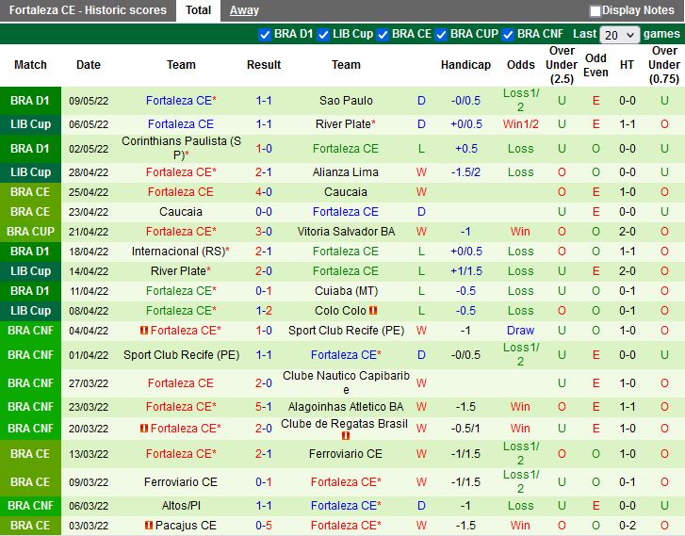This screenshot has height=536, width=685.
Task: Open the Sao Paulo team link
Action: pos(346,101)
